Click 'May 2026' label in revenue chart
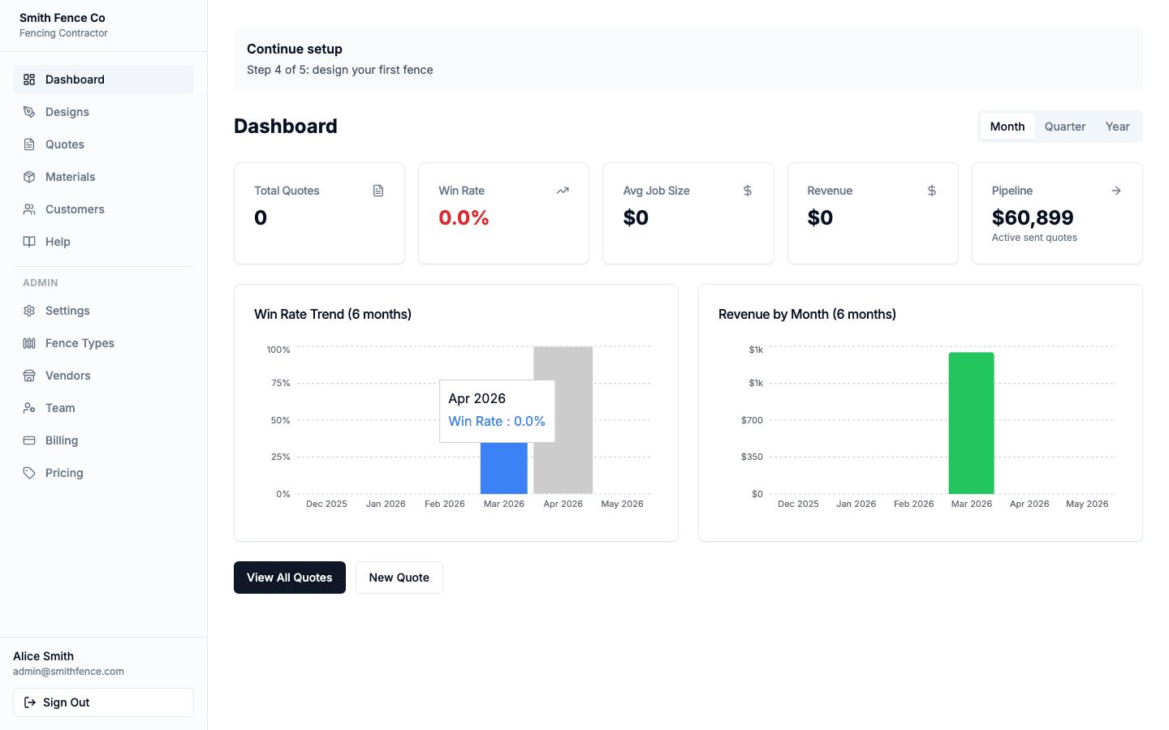 click(1087, 504)
